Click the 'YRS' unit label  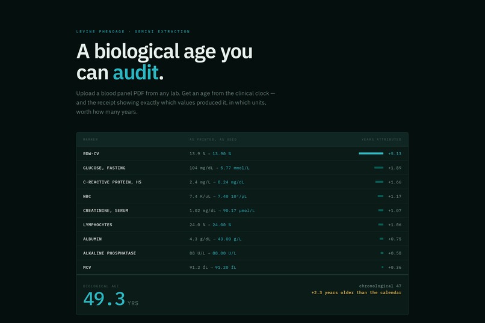[133, 303]
